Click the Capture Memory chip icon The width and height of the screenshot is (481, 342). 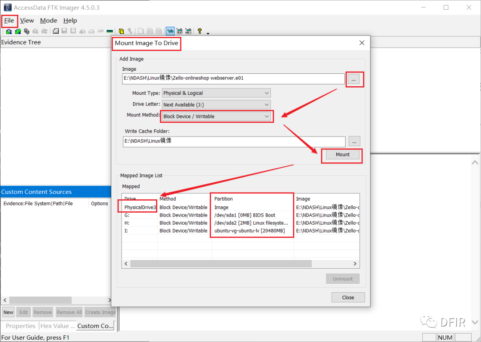tap(110, 31)
